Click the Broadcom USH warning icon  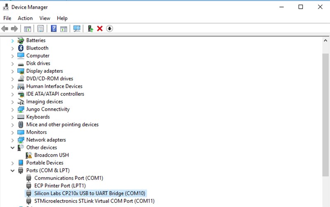[29, 155]
